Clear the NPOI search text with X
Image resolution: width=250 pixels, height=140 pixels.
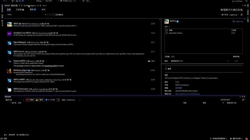click(46, 15)
